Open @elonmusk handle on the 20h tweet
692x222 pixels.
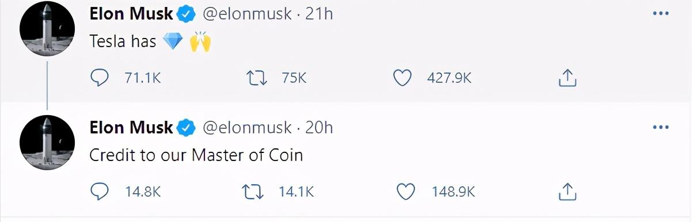(248, 127)
